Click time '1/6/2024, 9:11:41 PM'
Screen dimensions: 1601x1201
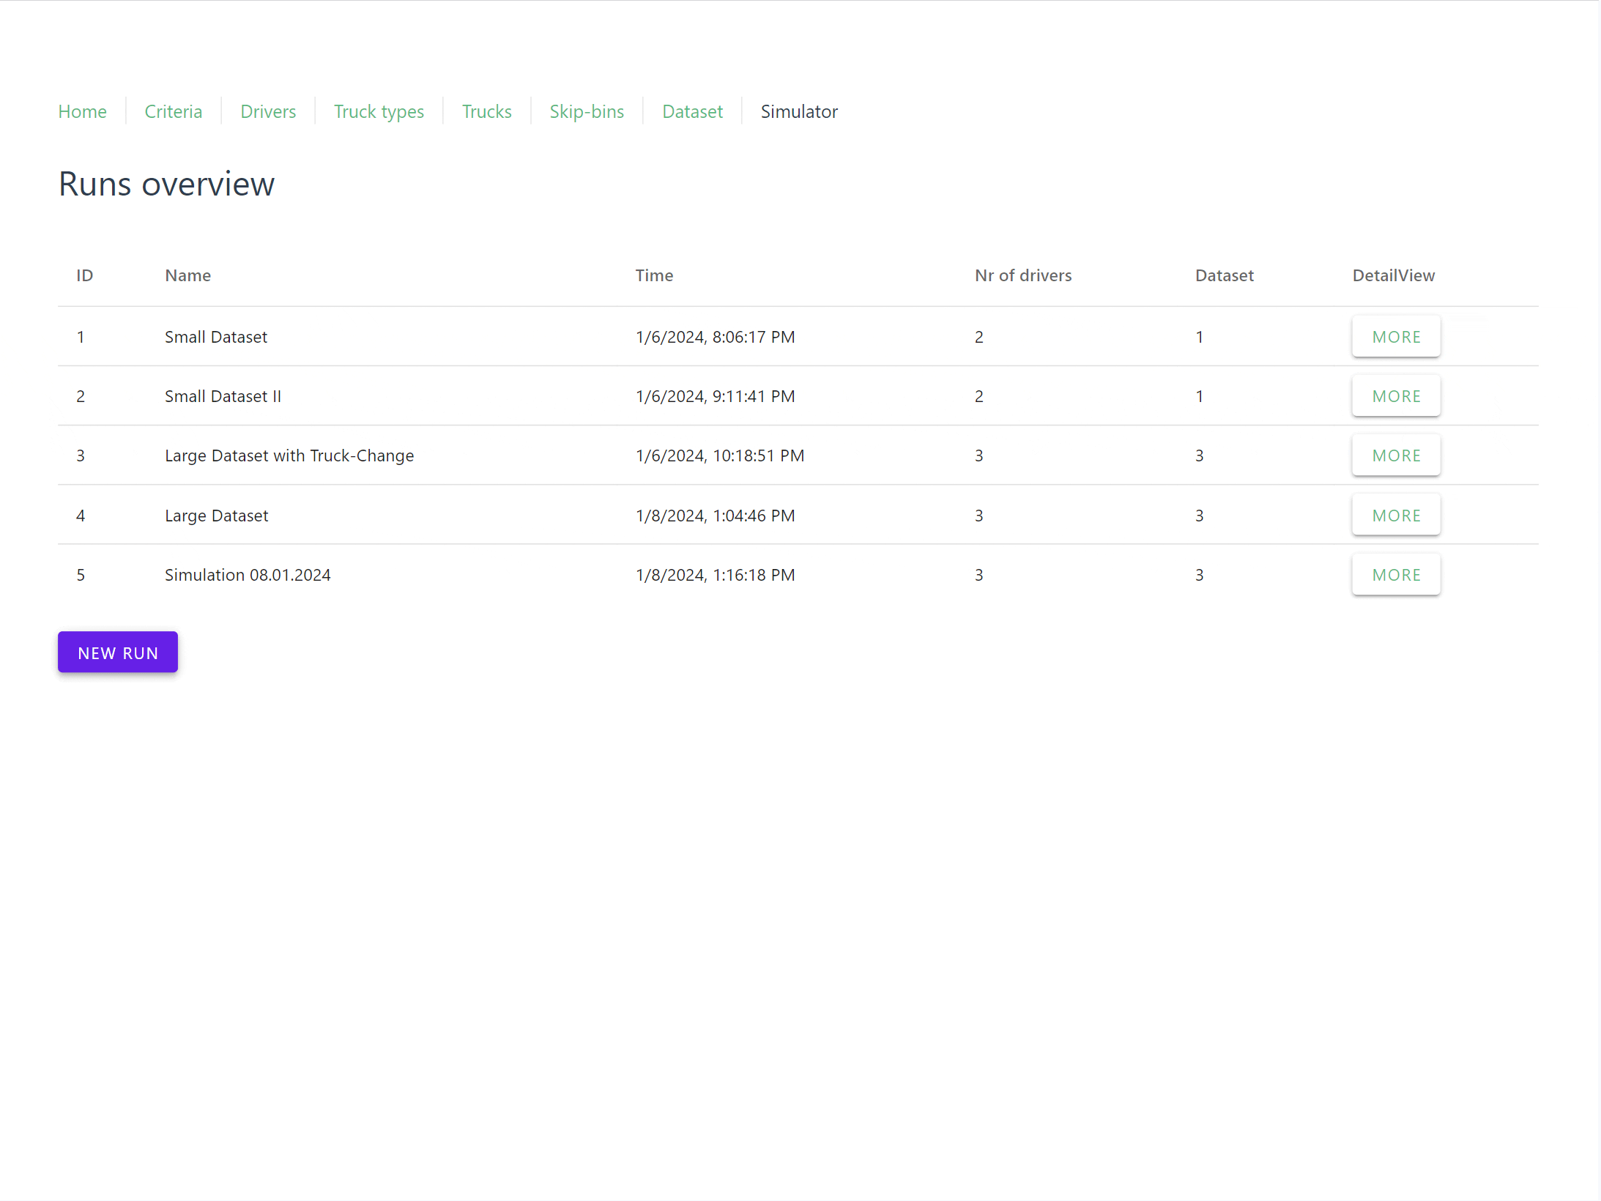click(x=716, y=396)
